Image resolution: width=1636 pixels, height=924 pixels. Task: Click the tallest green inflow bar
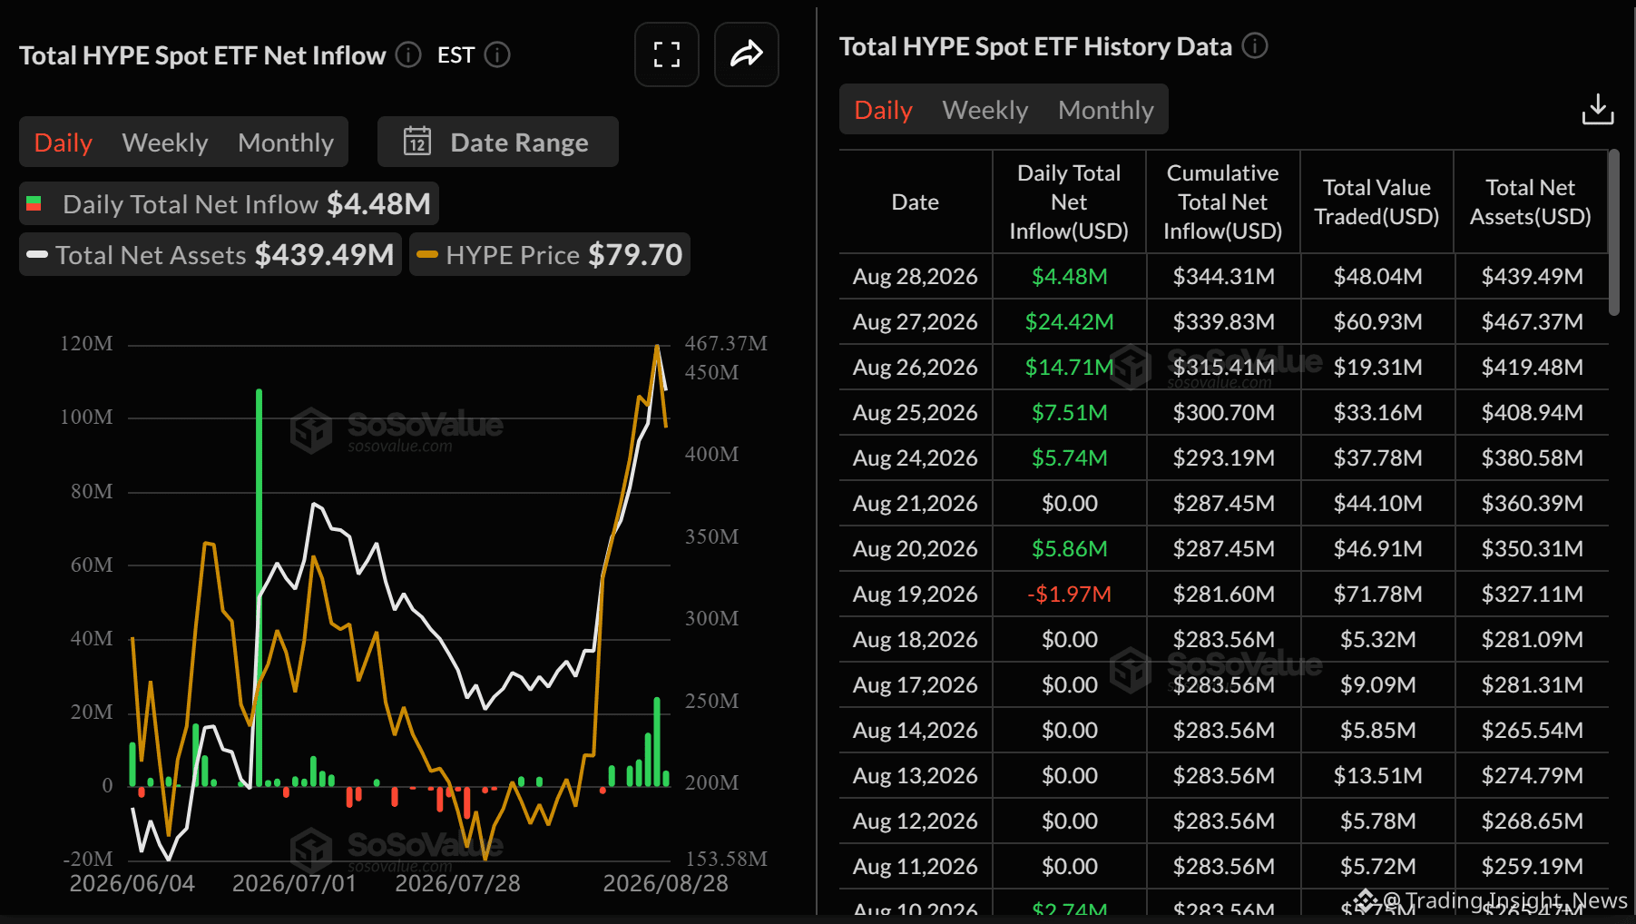pyautogui.click(x=260, y=587)
